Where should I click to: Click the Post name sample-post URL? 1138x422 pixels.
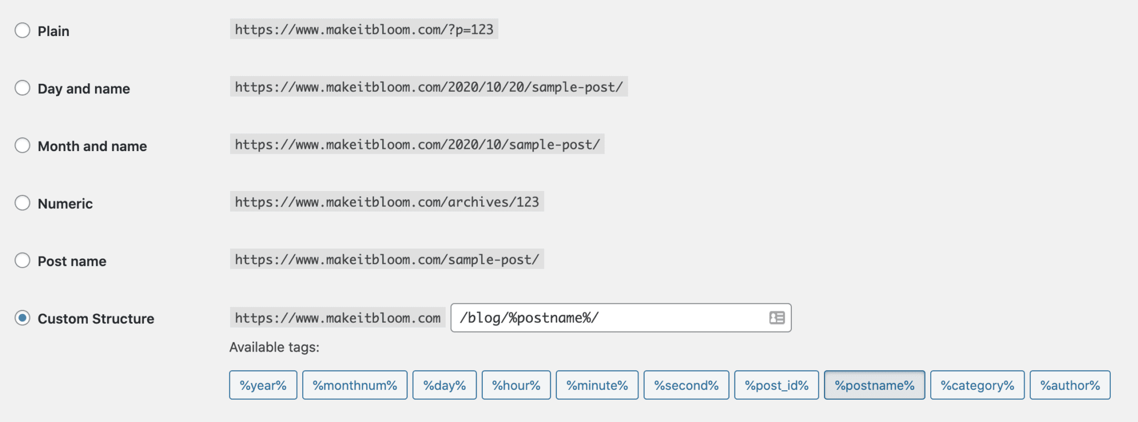pyautogui.click(x=387, y=259)
